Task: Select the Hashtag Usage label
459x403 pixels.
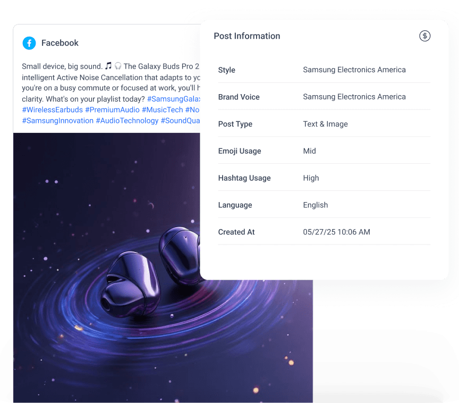Action: tap(244, 178)
